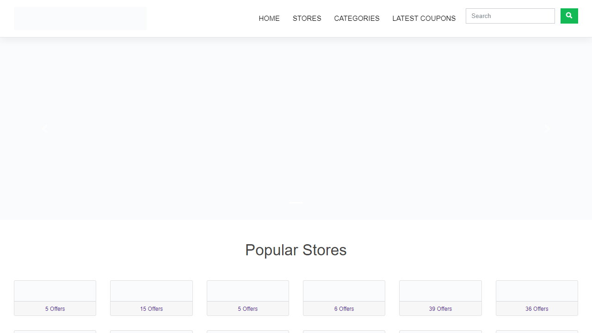Open the 39 Offers store link

(440, 308)
